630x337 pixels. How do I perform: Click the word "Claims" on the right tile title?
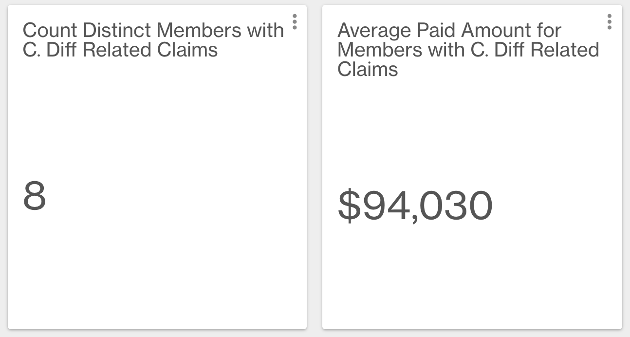(x=368, y=70)
